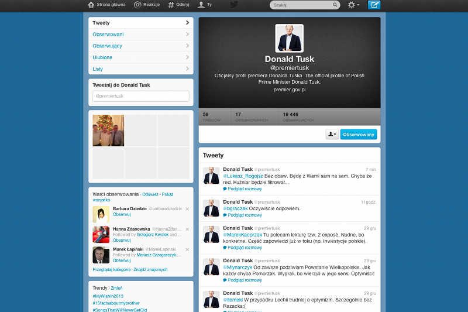Dismiss Marek Łapiński suggestion
The image size is (468, 312).
187,249
